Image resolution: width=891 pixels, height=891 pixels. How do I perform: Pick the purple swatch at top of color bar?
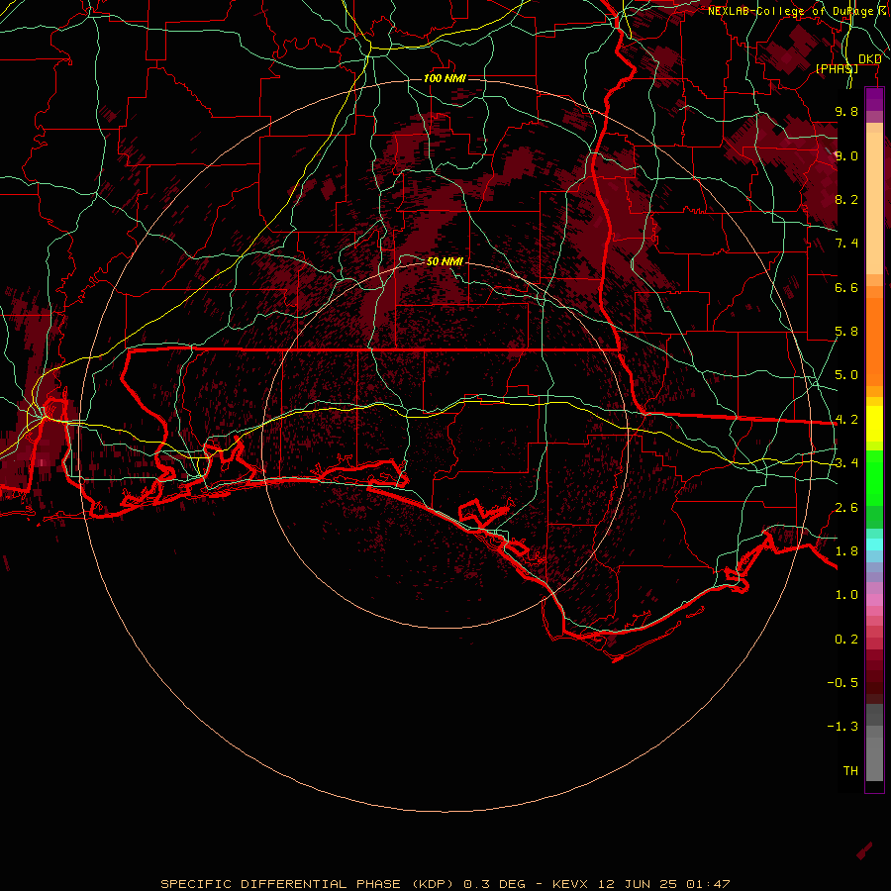click(x=874, y=99)
